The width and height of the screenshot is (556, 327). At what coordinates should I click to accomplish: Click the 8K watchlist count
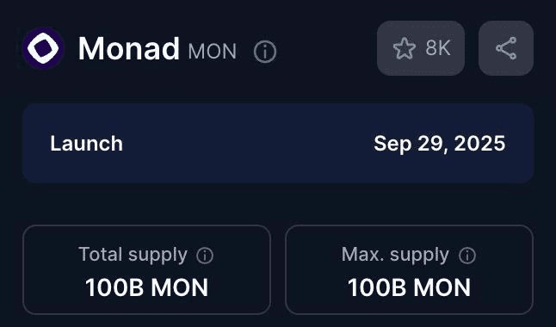438,48
